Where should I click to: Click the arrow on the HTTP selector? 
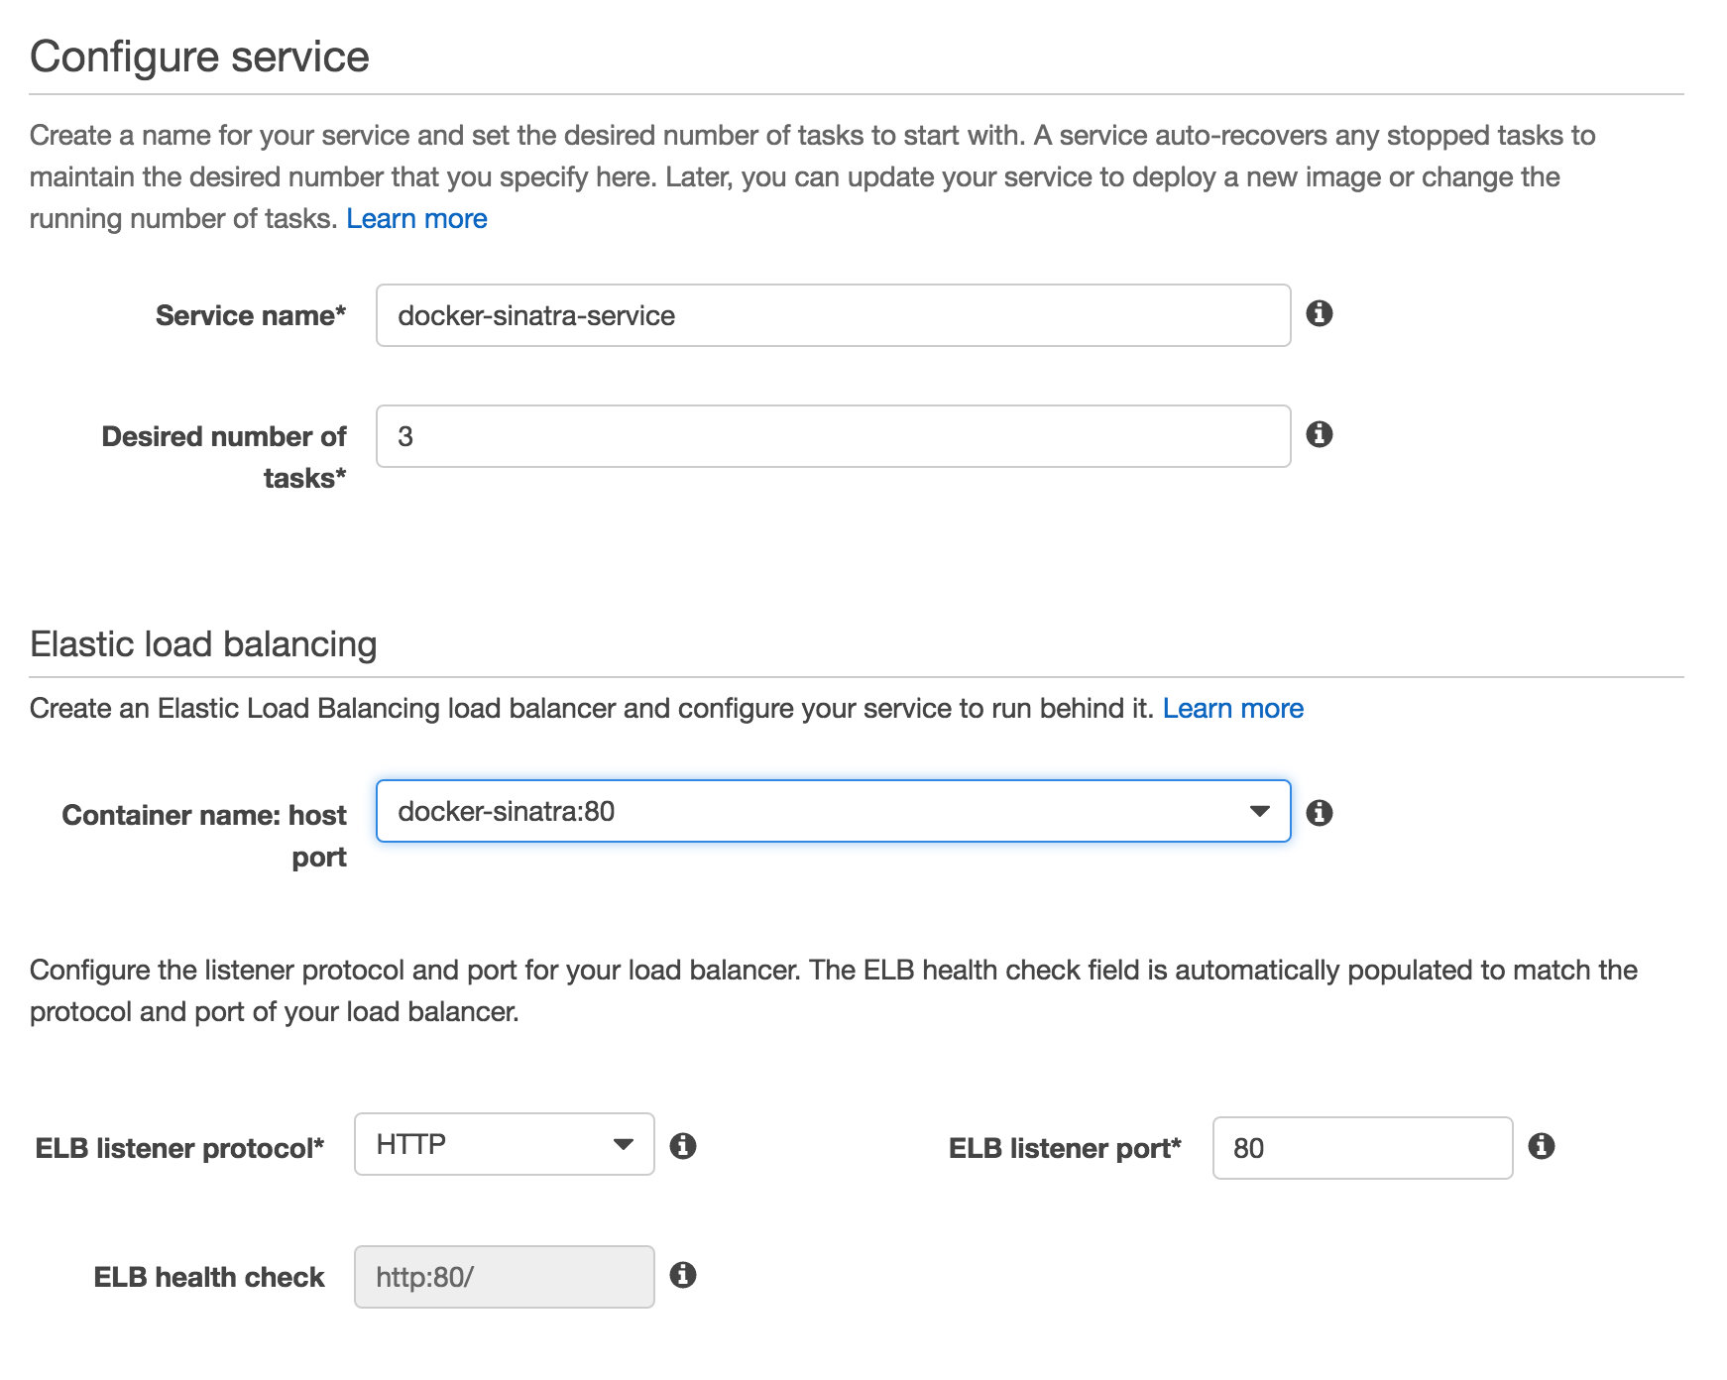623,1144
